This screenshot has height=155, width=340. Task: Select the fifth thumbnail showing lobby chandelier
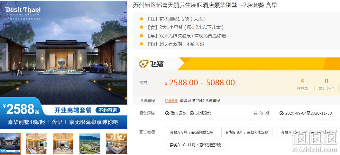pos(116,144)
